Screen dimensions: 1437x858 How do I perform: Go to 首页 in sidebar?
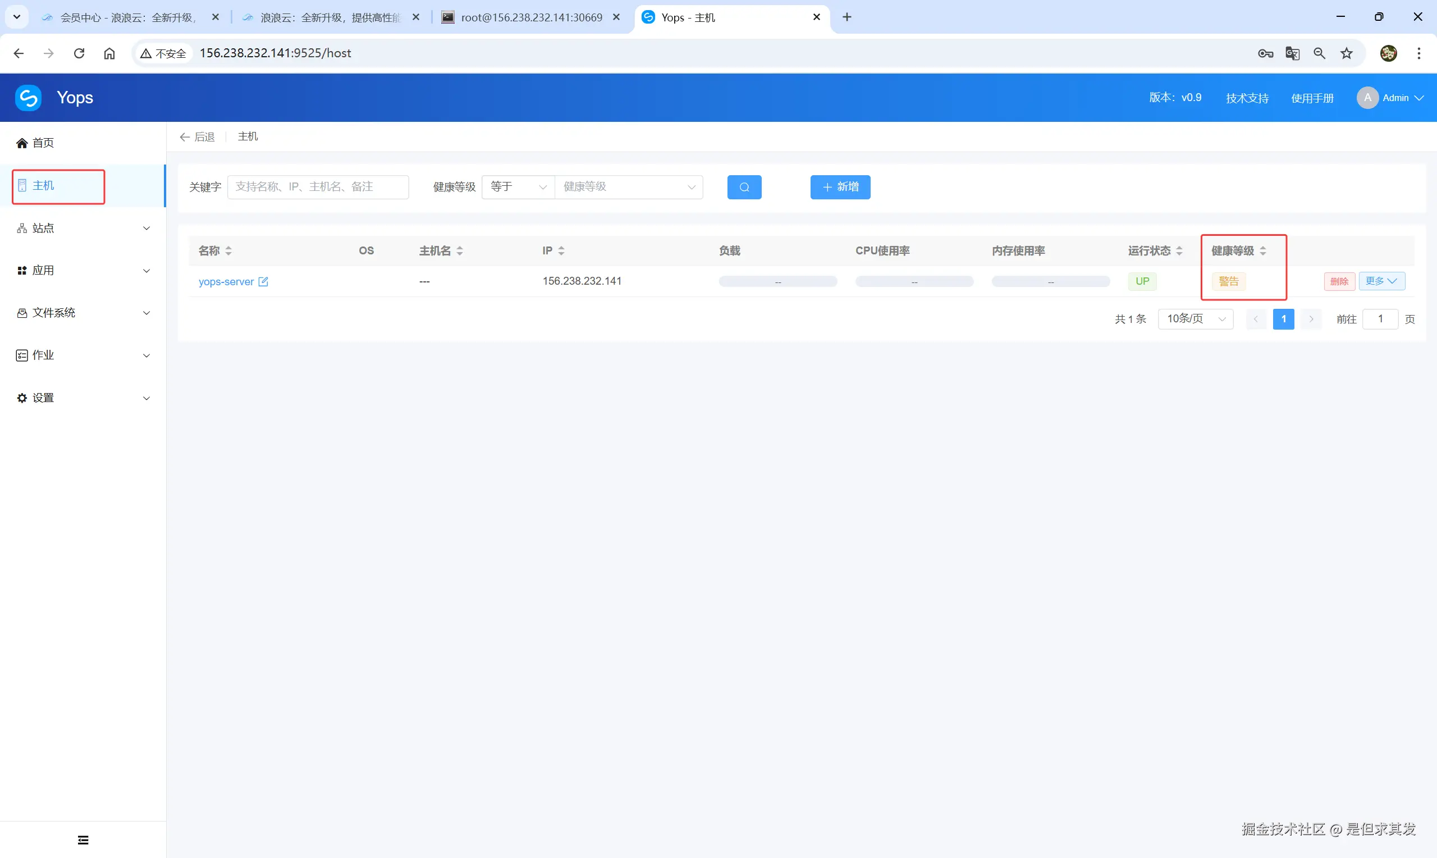pos(43,143)
